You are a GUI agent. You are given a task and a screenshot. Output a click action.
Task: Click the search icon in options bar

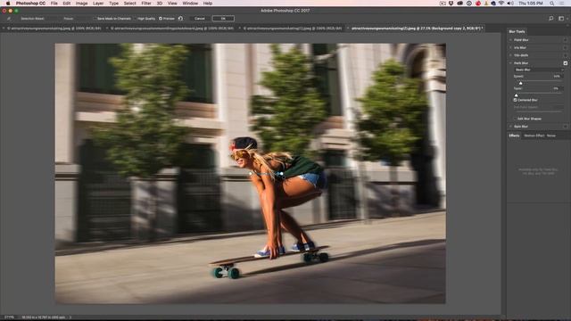tap(551, 18)
